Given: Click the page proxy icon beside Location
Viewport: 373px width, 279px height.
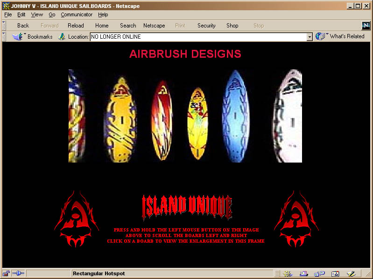Looking at the screenshot, I should tap(62, 36).
